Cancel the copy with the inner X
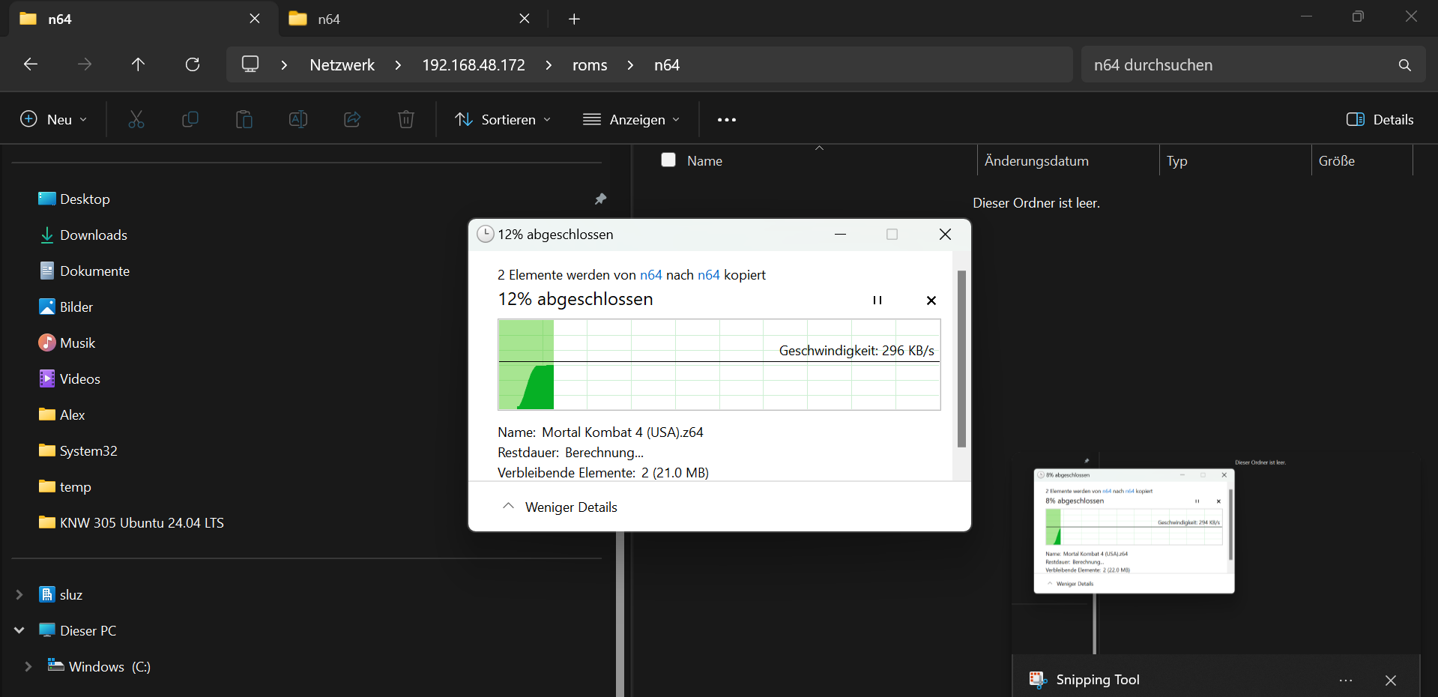 point(931,301)
